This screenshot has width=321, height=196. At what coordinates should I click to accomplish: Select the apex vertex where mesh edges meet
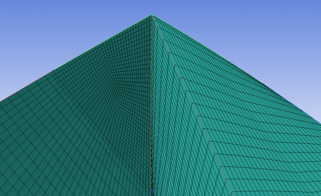(152, 15)
